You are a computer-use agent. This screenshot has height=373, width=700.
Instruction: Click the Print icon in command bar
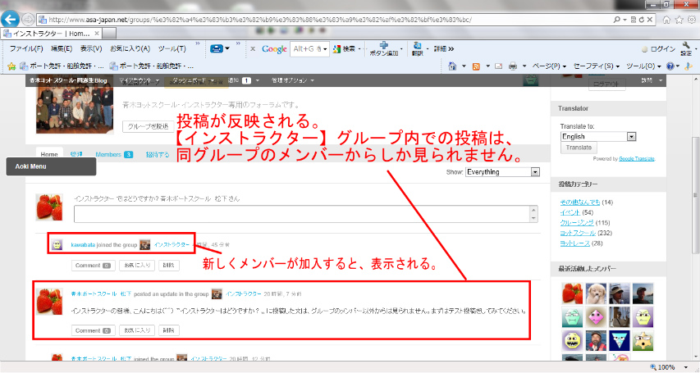513,66
